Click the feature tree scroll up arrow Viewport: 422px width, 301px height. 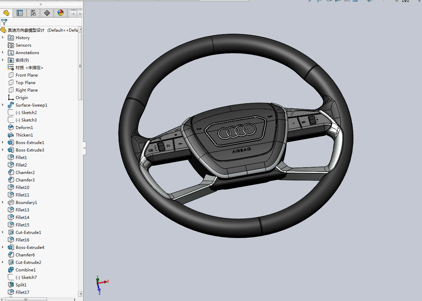[80, 30]
